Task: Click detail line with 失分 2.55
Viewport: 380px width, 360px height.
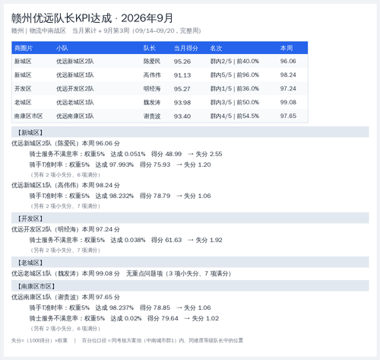Action: point(125,154)
